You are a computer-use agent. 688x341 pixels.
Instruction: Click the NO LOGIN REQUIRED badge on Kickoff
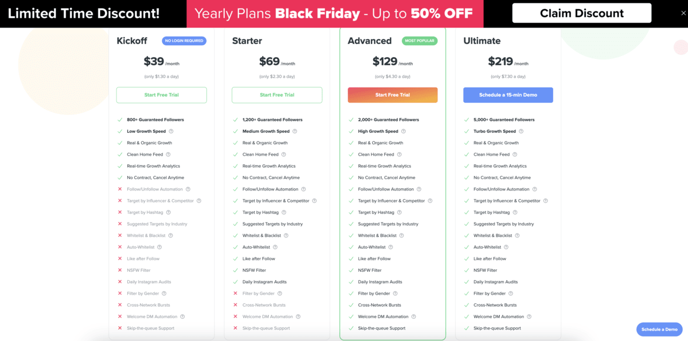[185, 41]
